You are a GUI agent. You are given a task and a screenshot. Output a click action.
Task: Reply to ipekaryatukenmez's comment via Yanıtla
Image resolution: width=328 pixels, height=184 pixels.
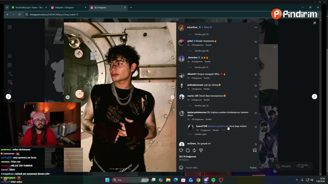[209, 119]
